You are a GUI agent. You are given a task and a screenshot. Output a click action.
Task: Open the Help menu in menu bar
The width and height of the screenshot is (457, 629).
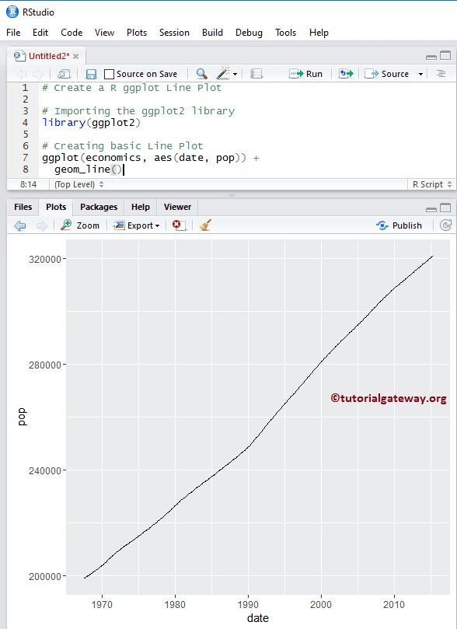point(319,33)
